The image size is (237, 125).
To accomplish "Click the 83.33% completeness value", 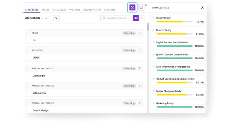I will point(200,95).
